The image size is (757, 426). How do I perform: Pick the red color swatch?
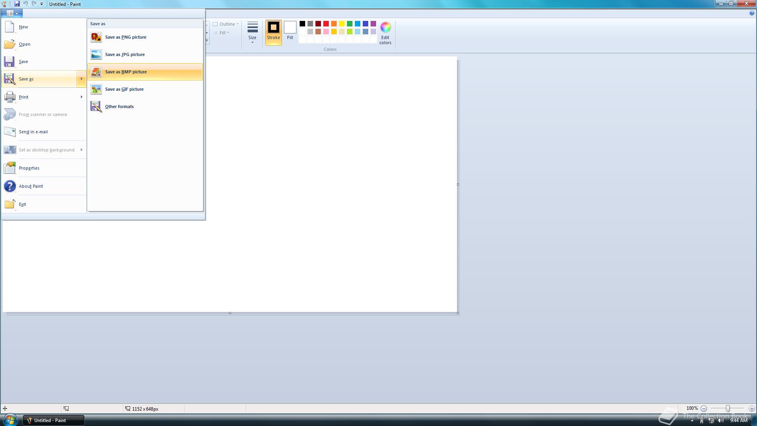coord(326,24)
